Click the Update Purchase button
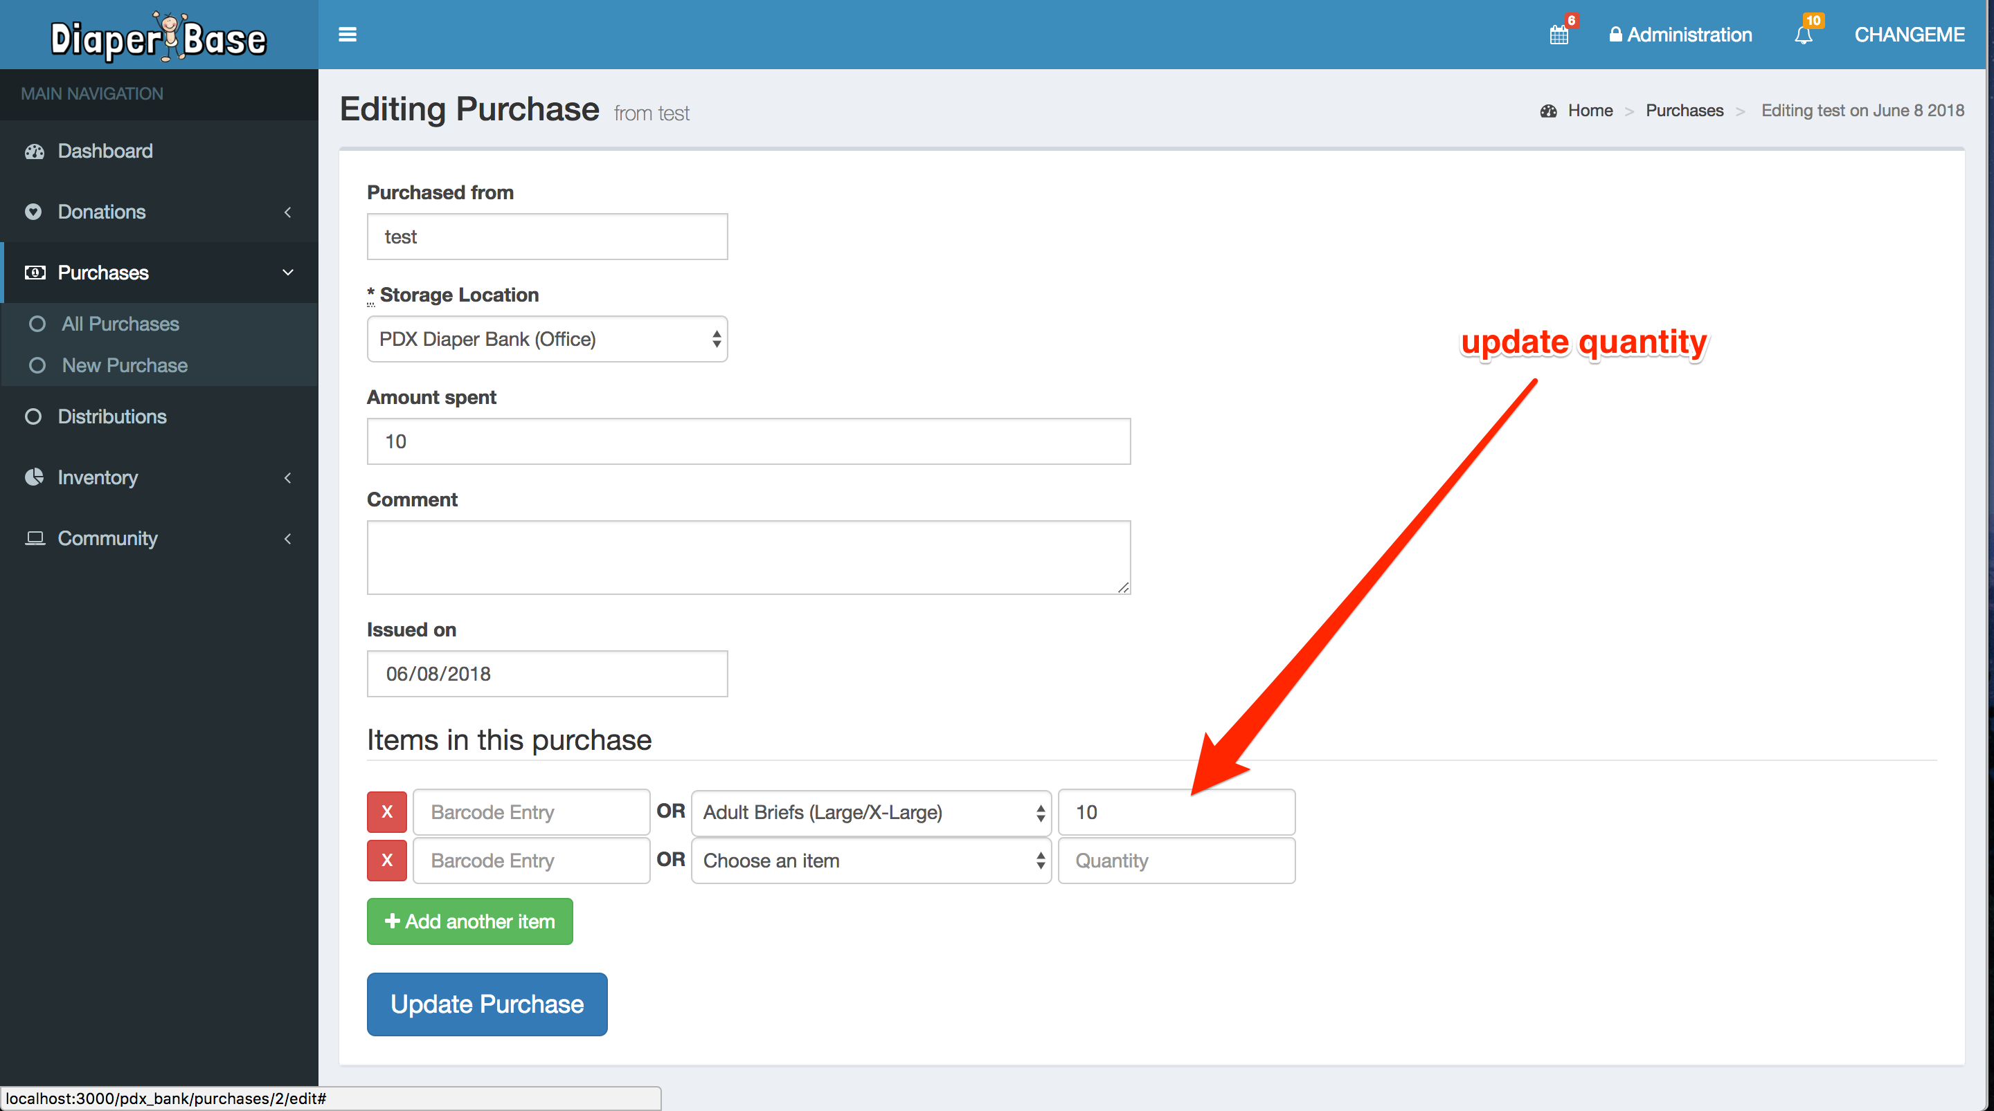Image resolution: width=1994 pixels, height=1111 pixels. coord(486,1004)
